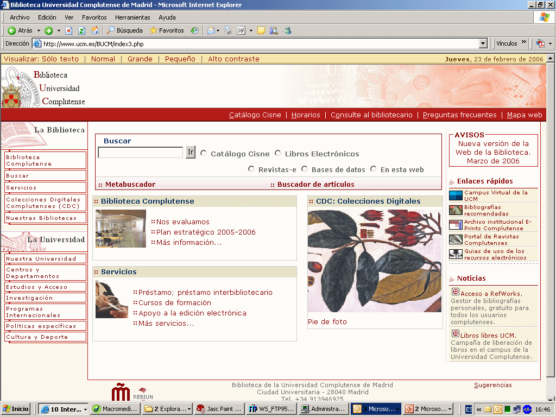Select the Revistas-e radio button
Screen dimensions: 556x417
click(x=251, y=169)
